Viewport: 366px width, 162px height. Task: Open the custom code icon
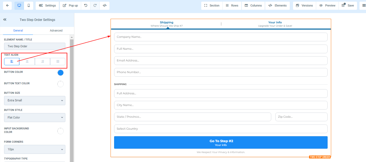[x=105, y=5]
